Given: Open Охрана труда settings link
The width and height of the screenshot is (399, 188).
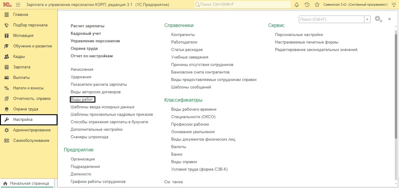Looking at the screenshot, I should 84,49.
